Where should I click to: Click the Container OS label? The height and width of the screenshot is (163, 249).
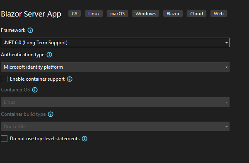(x=15, y=90)
